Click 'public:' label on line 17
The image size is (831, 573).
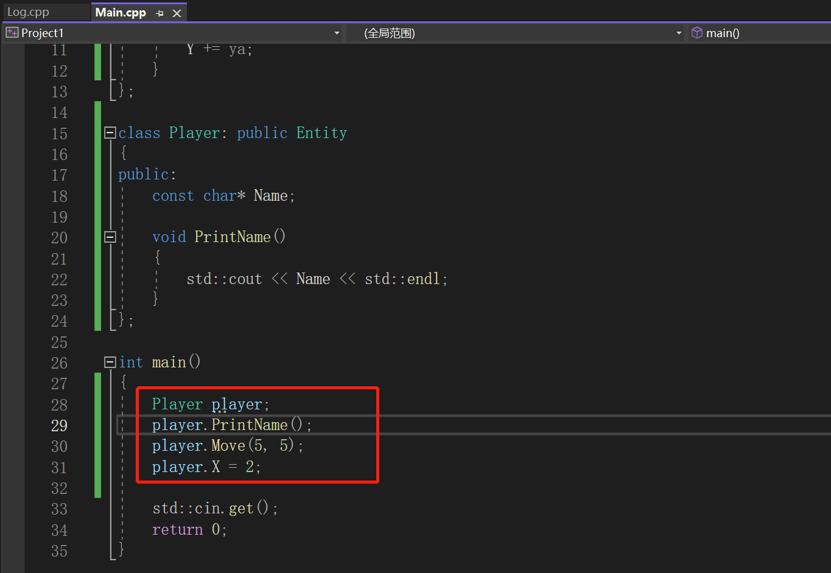147,175
